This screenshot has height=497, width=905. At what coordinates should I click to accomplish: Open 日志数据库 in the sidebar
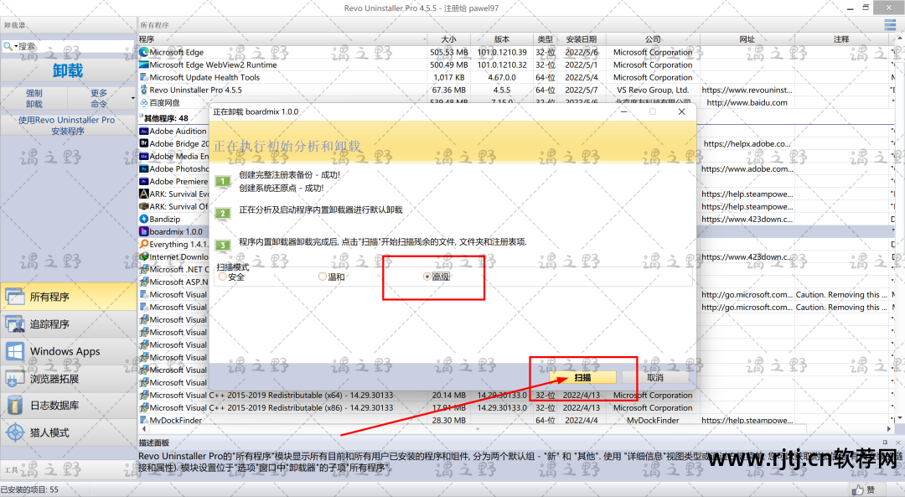coord(68,405)
